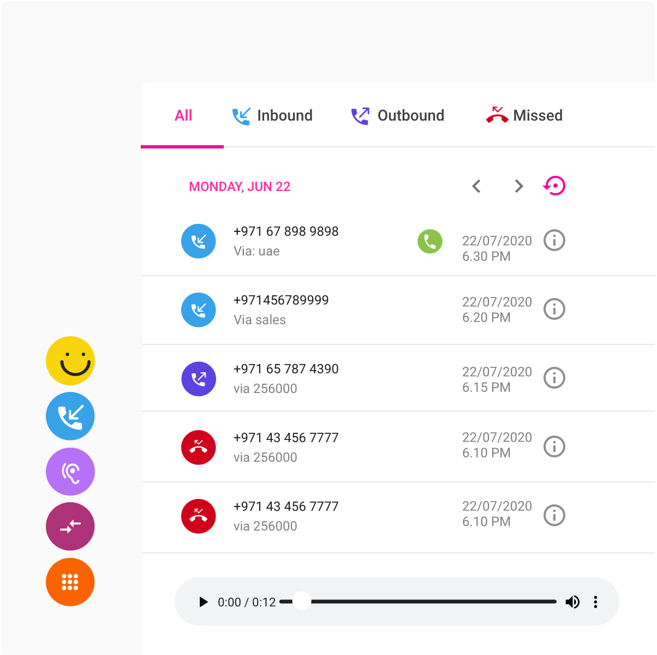Play the call recording audio
This screenshot has width=657, height=655.
(204, 602)
